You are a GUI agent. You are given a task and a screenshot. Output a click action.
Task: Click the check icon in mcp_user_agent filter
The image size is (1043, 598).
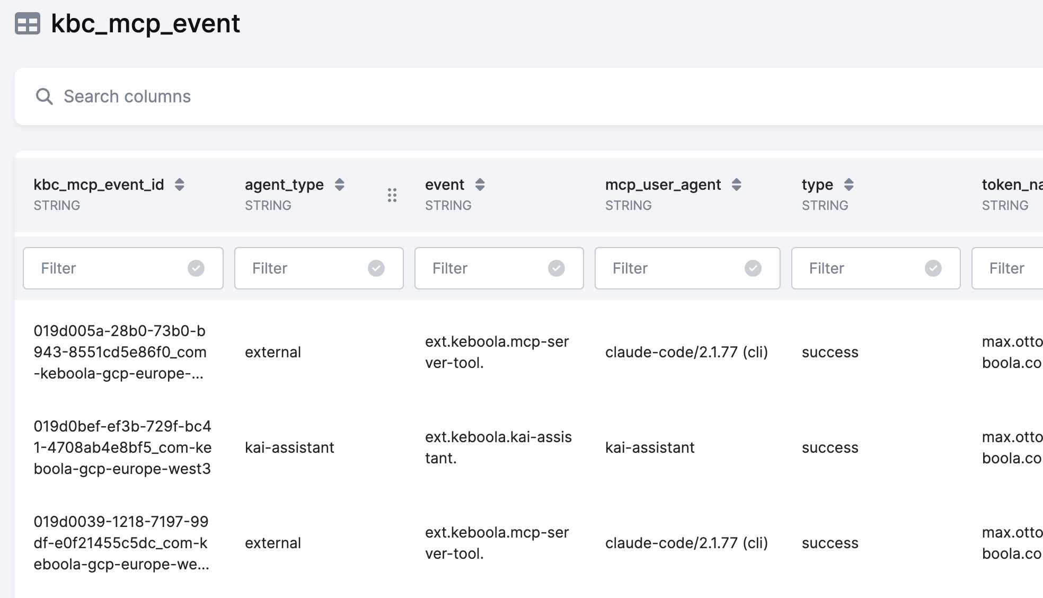pos(754,268)
